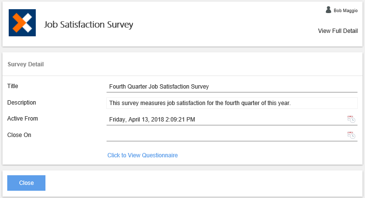This screenshot has height=198, width=365.
Task: Click the Fourth Quarter Job Satisfaction Survey text
Action: 159,87
